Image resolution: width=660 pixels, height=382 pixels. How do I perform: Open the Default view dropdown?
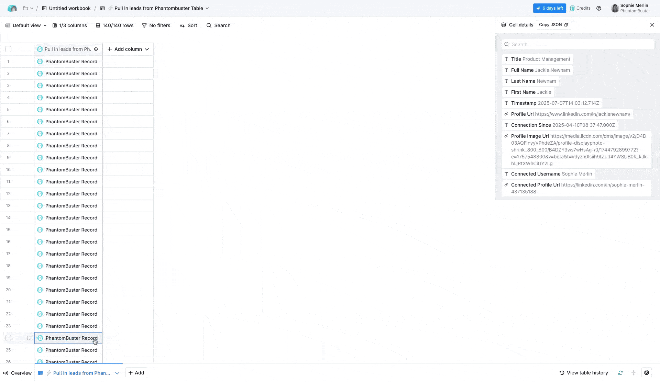point(26,25)
